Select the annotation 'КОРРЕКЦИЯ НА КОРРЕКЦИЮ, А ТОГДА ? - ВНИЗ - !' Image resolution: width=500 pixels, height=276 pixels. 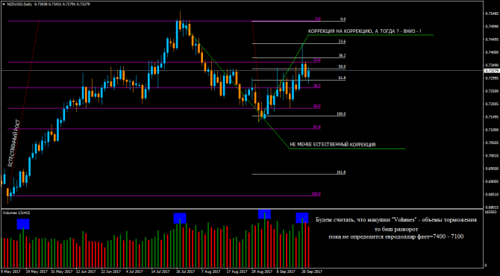[364, 31]
